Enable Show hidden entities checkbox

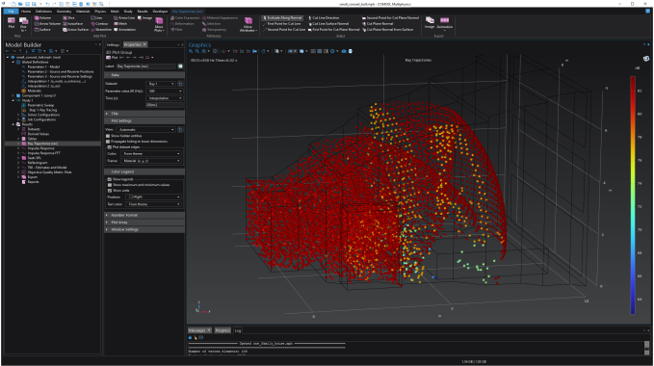[108, 136]
